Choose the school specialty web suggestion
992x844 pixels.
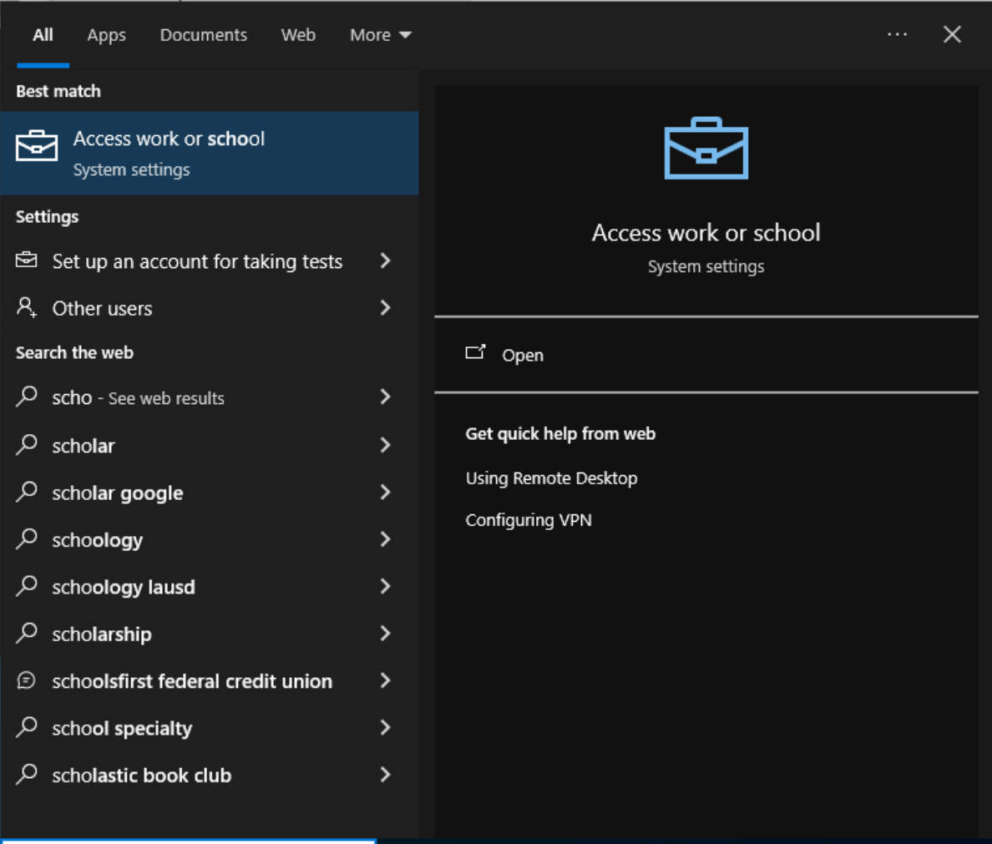pyautogui.click(x=122, y=729)
